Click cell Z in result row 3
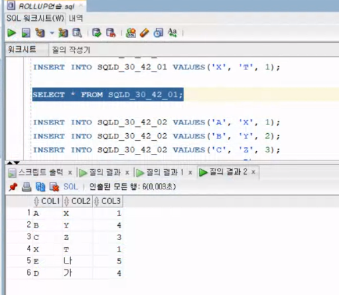The height and width of the screenshot is (295, 339). [x=78, y=237]
